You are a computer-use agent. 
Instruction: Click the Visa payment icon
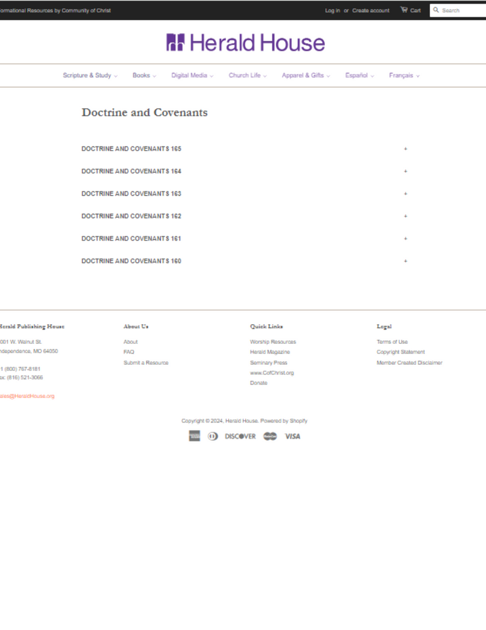coord(292,436)
